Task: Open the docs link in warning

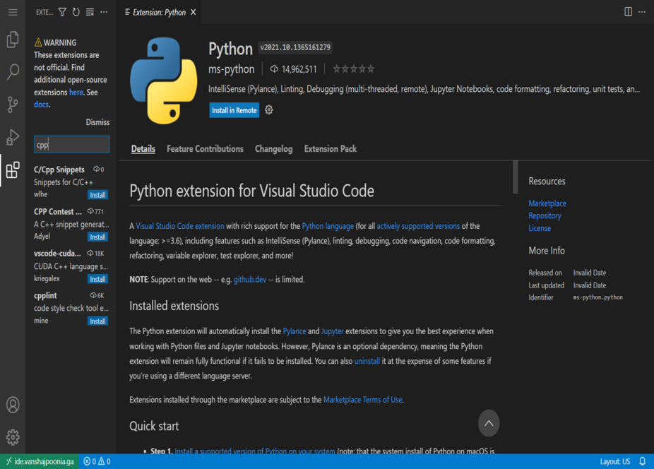Action: pyautogui.click(x=41, y=105)
